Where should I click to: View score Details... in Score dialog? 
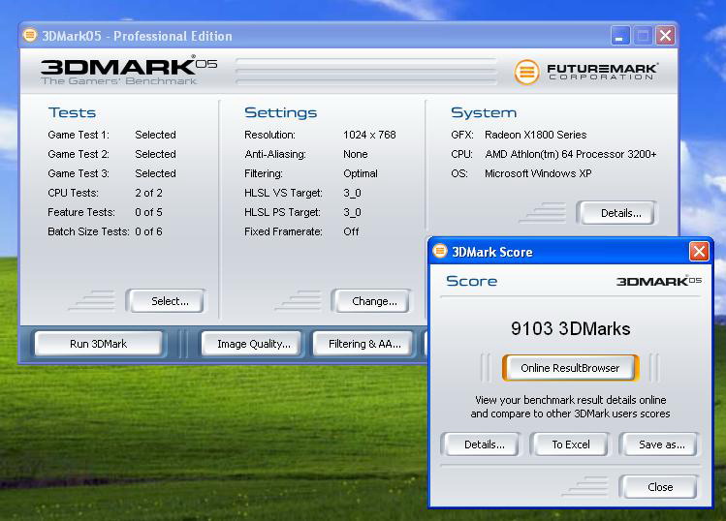tap(484, 444)
